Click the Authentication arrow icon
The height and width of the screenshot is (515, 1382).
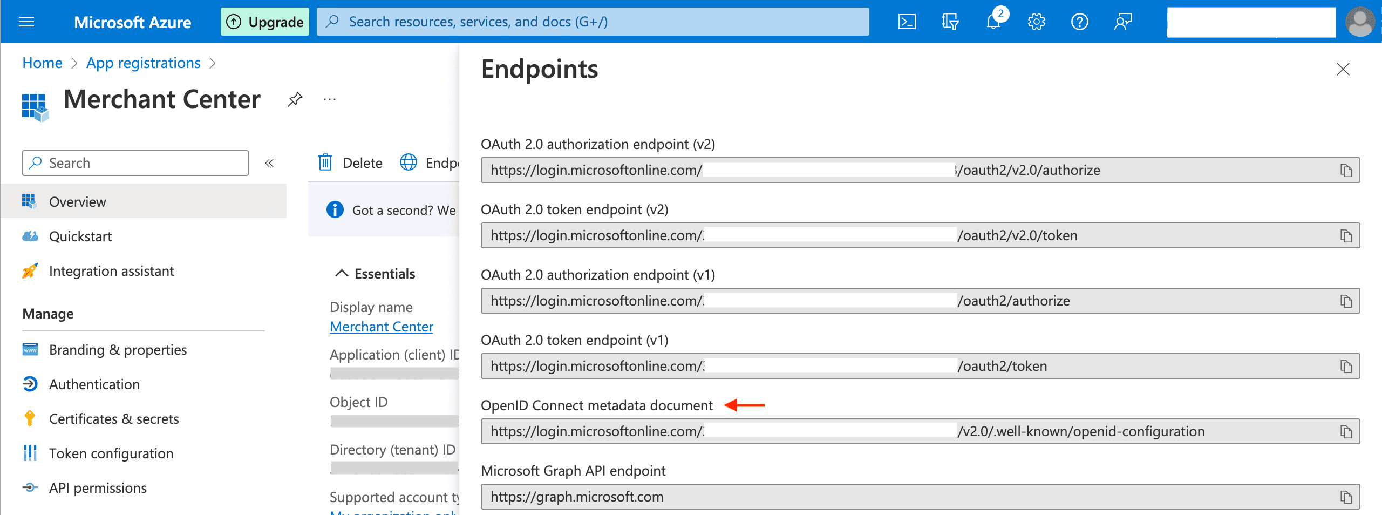click(30, 384)
